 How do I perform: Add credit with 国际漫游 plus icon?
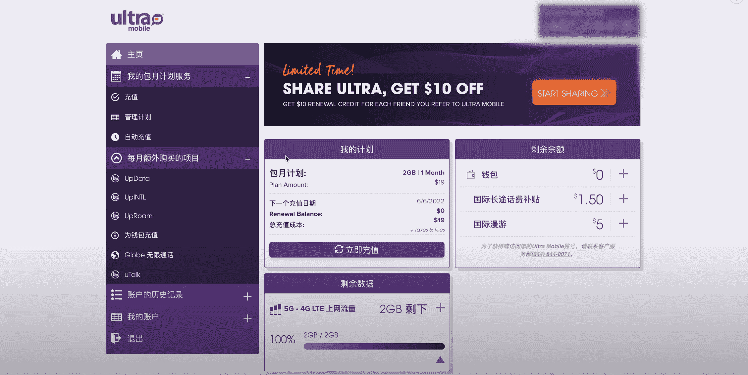pyautogui.click(x=623, y=224)
